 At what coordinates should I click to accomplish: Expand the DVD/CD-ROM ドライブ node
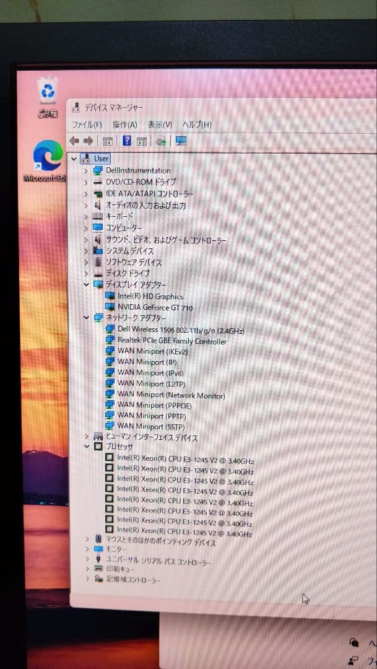click(85, 182)
